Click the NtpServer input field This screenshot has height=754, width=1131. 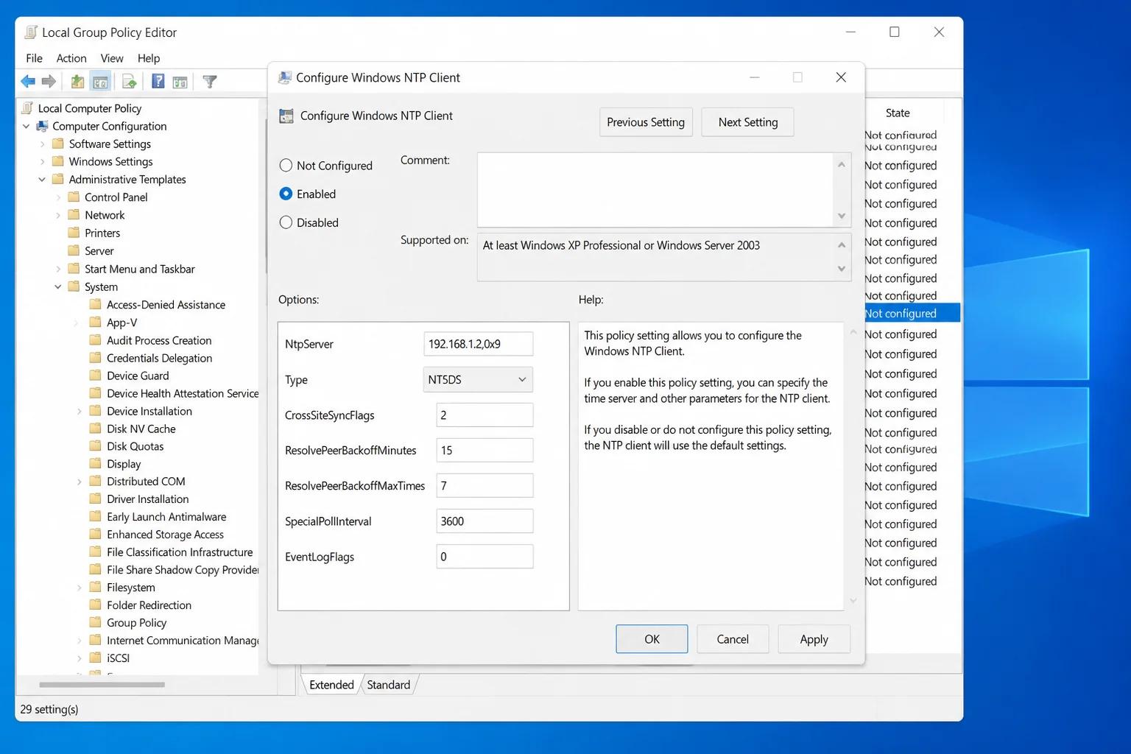pos(478,344)
